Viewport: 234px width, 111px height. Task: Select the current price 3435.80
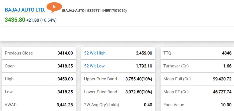(15, 20)
